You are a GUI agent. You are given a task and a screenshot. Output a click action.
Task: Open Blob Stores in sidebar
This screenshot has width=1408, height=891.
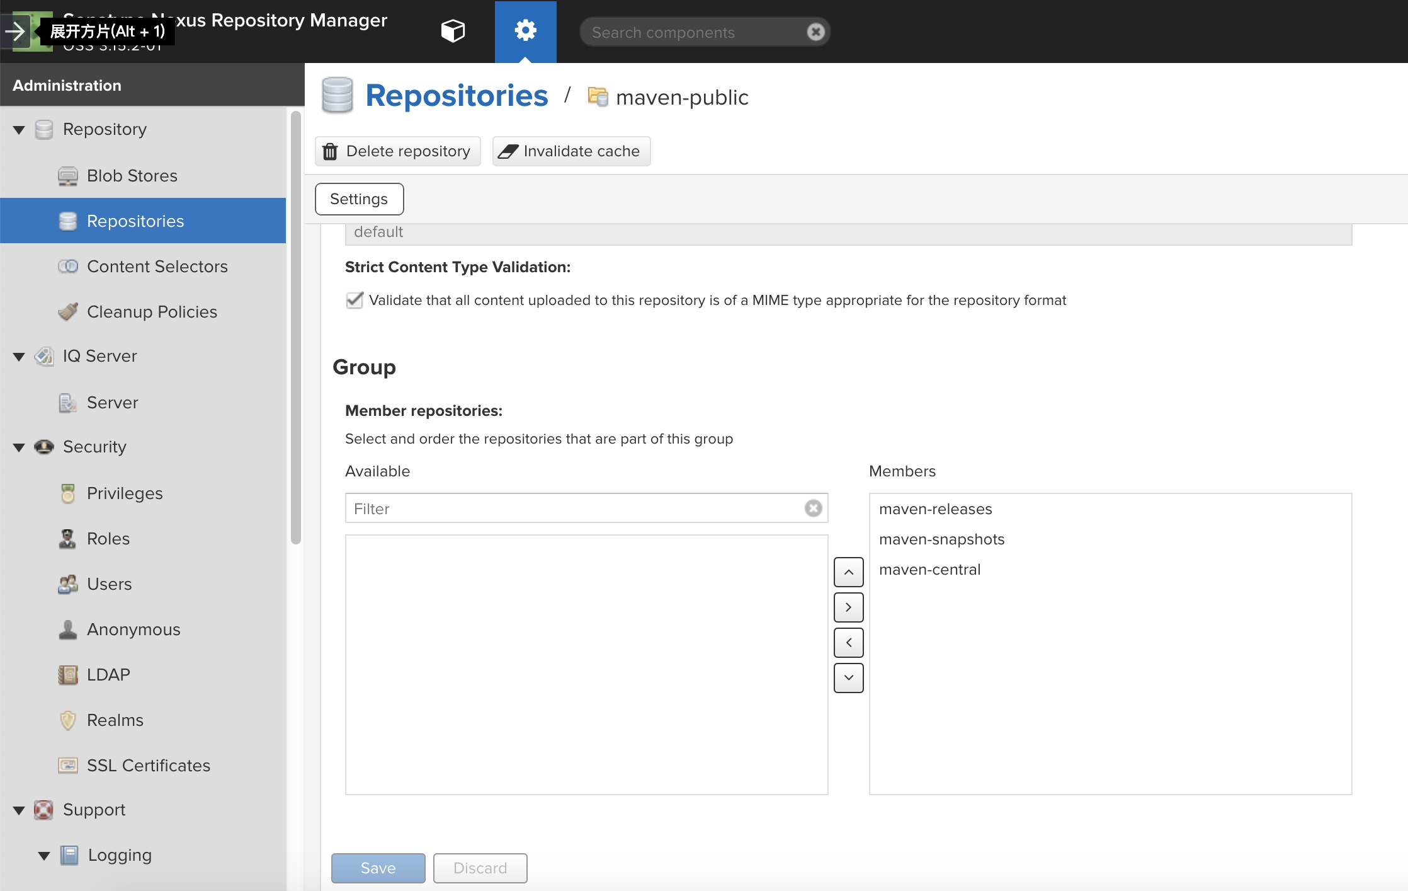(x=132, y=176)
